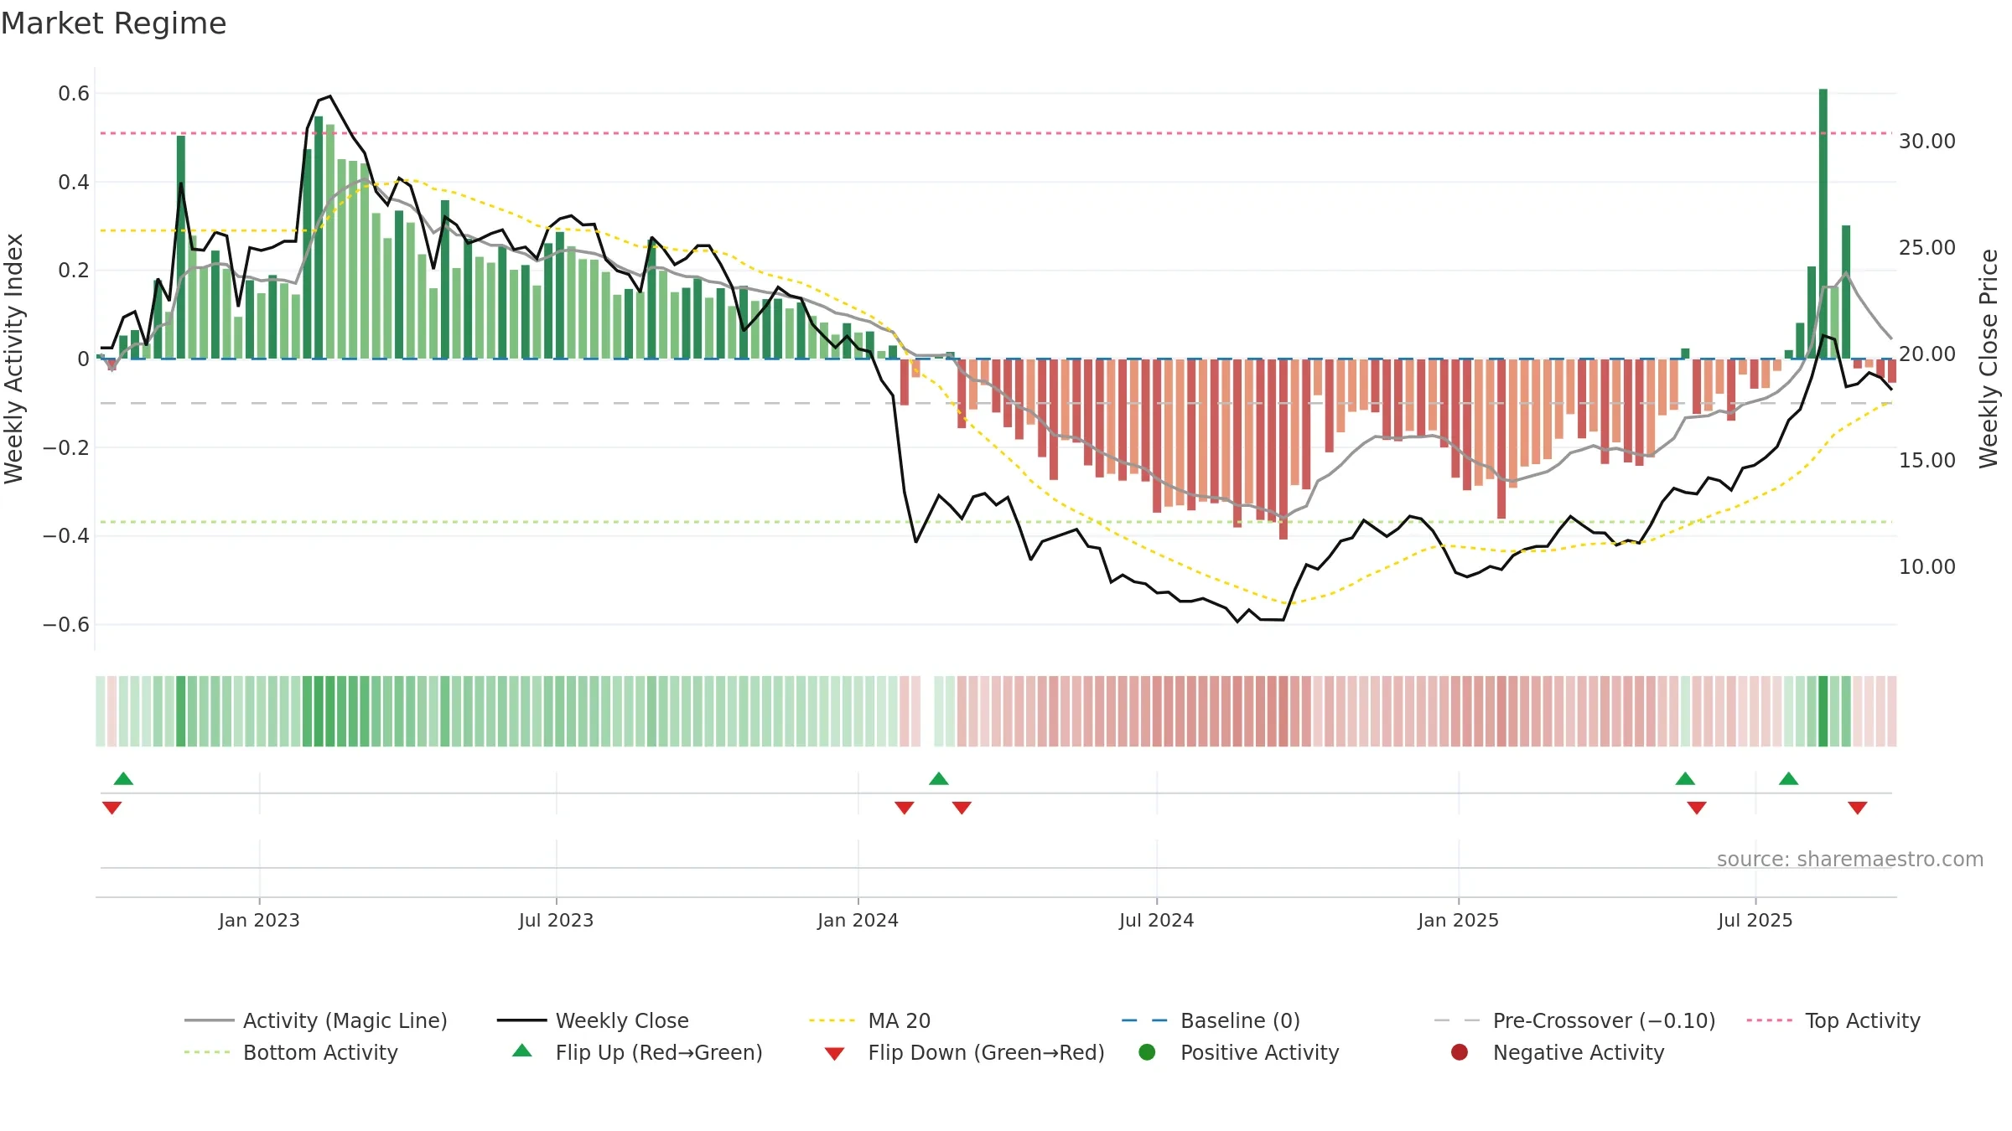Viewport: 2012px width, 1131px height.
Task: Toggle the Pre-Crossover (−0.10) legend entry
Action: coord(1574,1020)
